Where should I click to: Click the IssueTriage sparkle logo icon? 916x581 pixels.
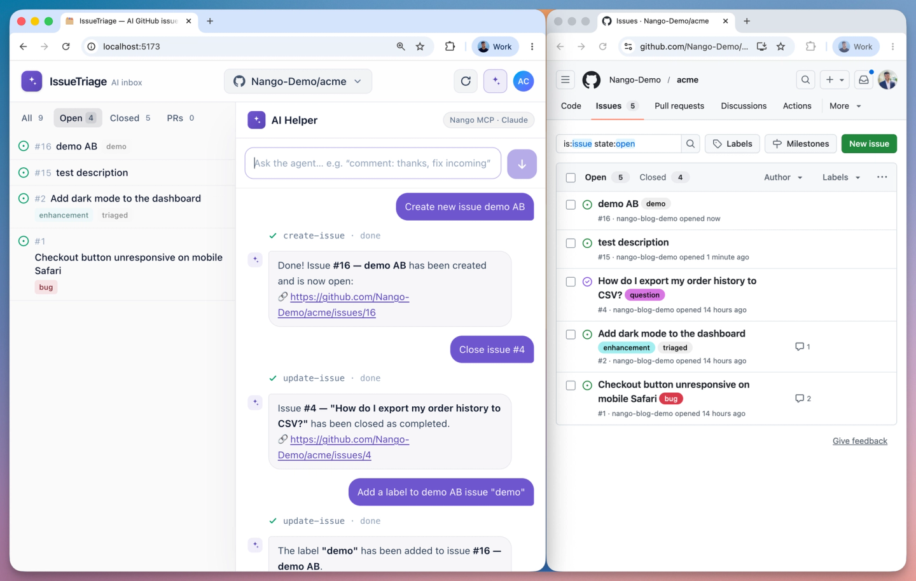32,81
